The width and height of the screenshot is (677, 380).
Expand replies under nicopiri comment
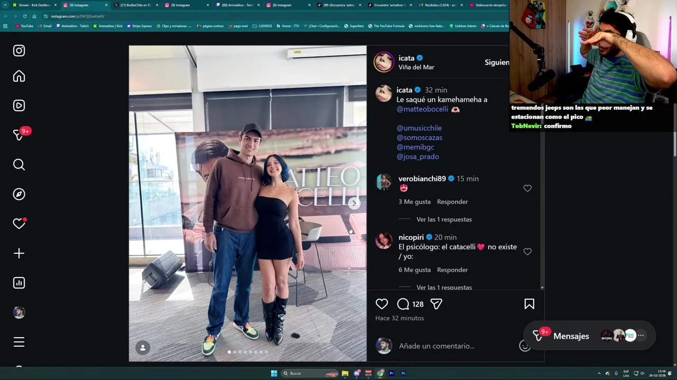tap(444, 287)
